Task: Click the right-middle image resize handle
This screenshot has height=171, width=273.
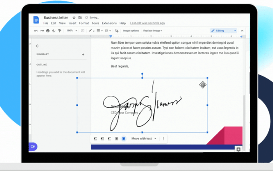Action: tap(207, 105)
